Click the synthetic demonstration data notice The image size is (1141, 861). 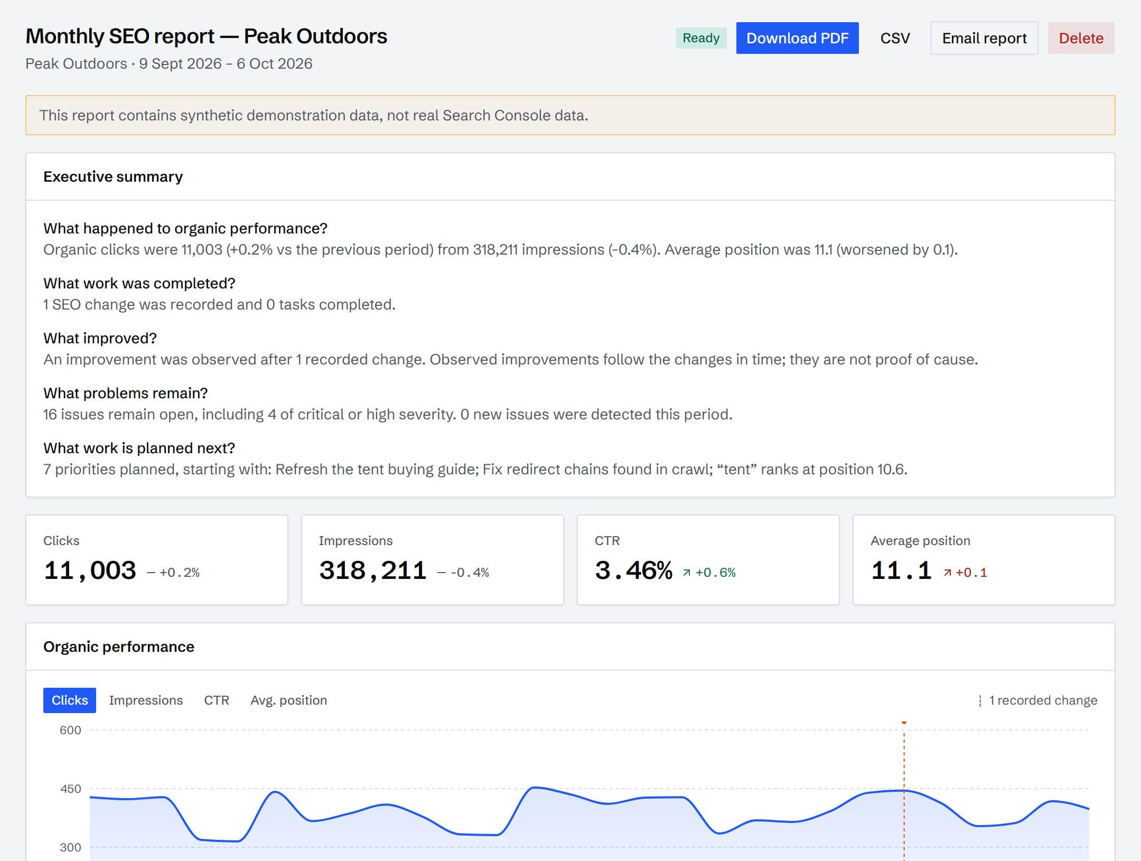(570, 115)
